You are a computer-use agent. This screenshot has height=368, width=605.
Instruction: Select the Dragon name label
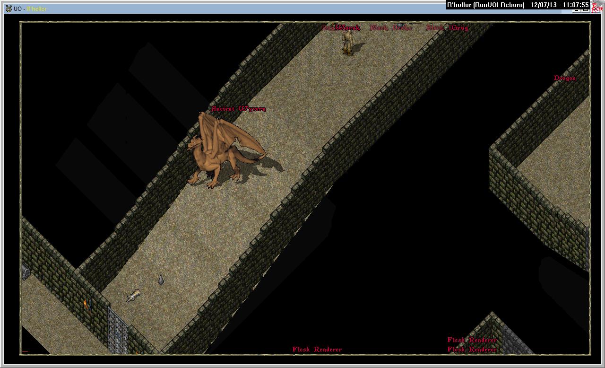tap(565, 78)
